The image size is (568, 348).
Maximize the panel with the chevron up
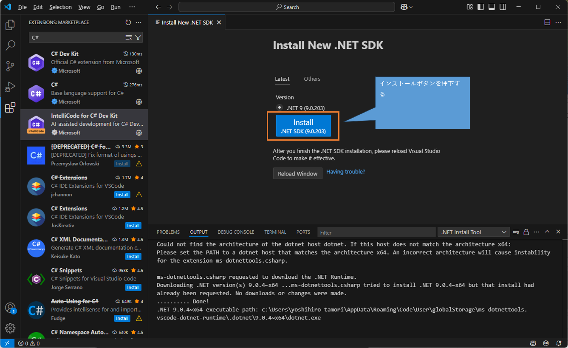pos(547,232)
